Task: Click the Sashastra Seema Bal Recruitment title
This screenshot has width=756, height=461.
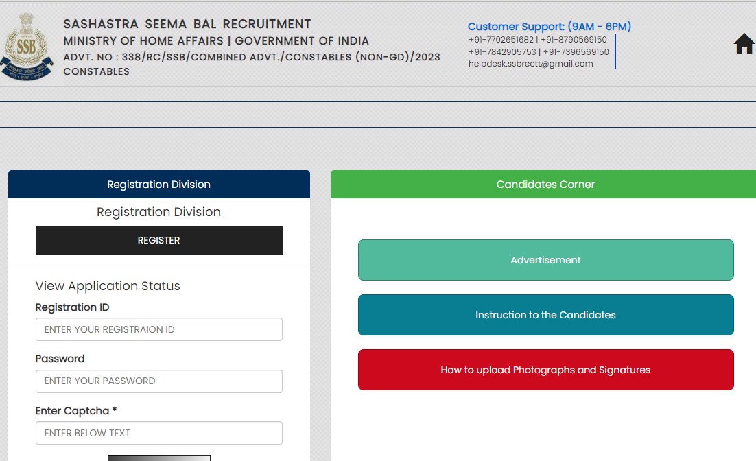Action: pyautogui.click(x=187, y=24)
